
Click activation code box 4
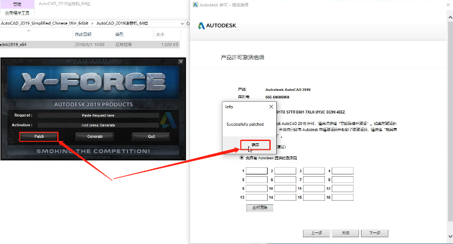click(x=343, y=171)
